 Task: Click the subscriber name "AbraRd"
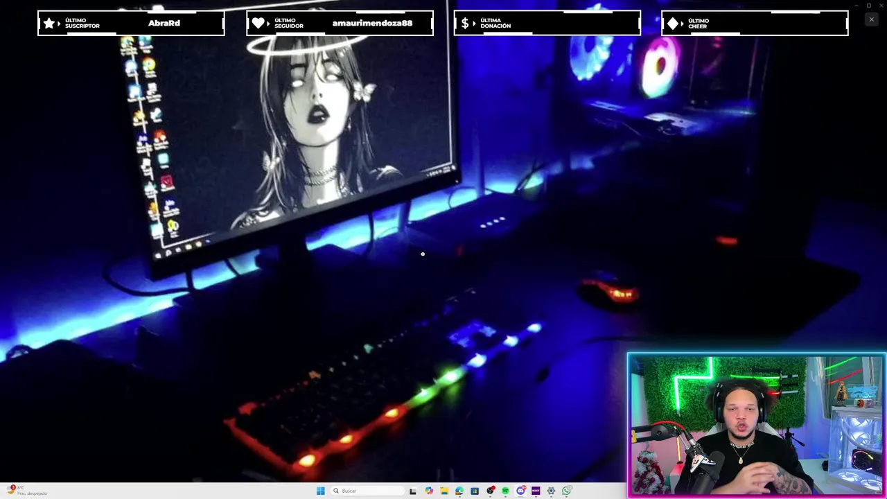pos(164,23)
